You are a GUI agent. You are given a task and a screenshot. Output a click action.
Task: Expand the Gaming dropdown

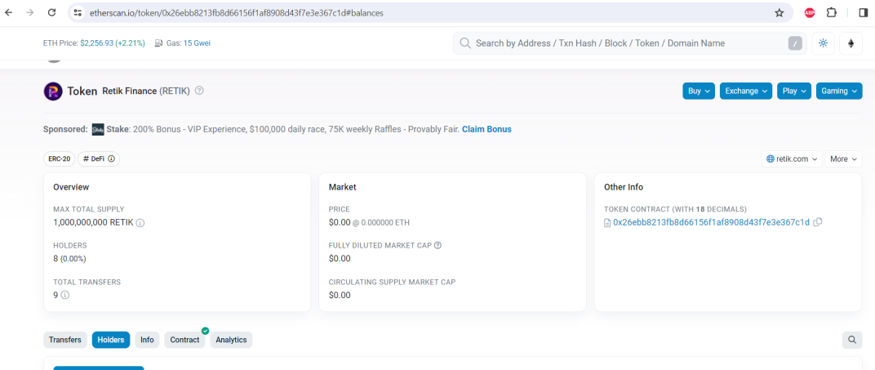(839, 91)
